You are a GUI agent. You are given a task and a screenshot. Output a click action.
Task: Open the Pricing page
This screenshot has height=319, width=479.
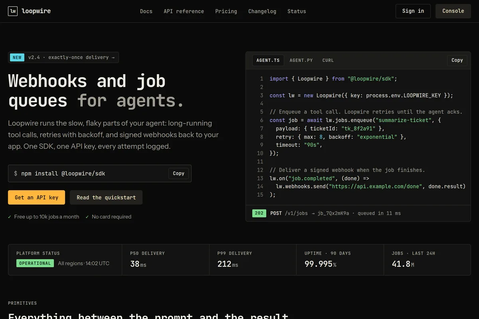226,11
